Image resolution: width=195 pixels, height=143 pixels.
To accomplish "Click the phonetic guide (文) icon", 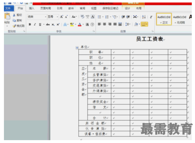I will tap(88, 17).
